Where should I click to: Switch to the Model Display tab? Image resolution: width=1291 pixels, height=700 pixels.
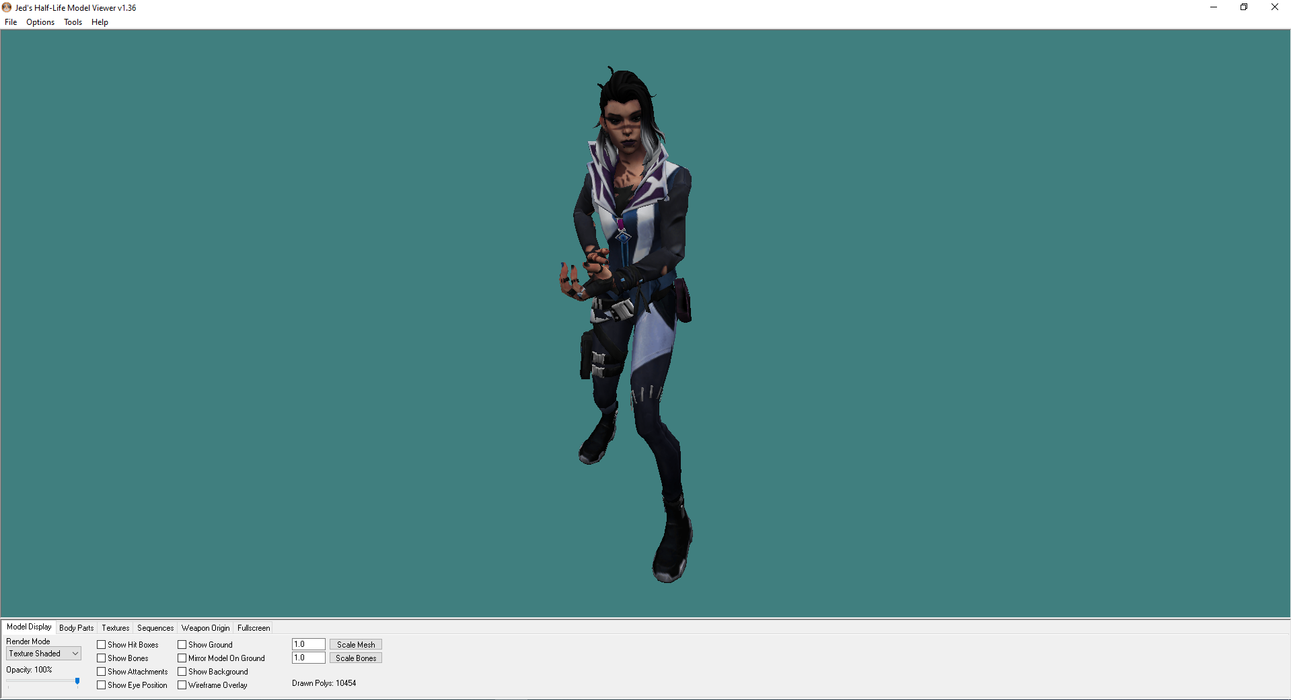[x=29, y=627]
